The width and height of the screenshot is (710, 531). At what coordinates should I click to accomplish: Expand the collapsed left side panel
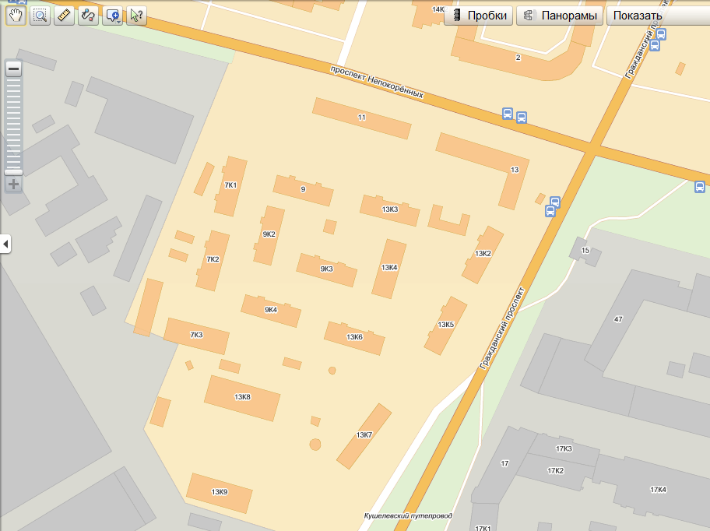5,244
